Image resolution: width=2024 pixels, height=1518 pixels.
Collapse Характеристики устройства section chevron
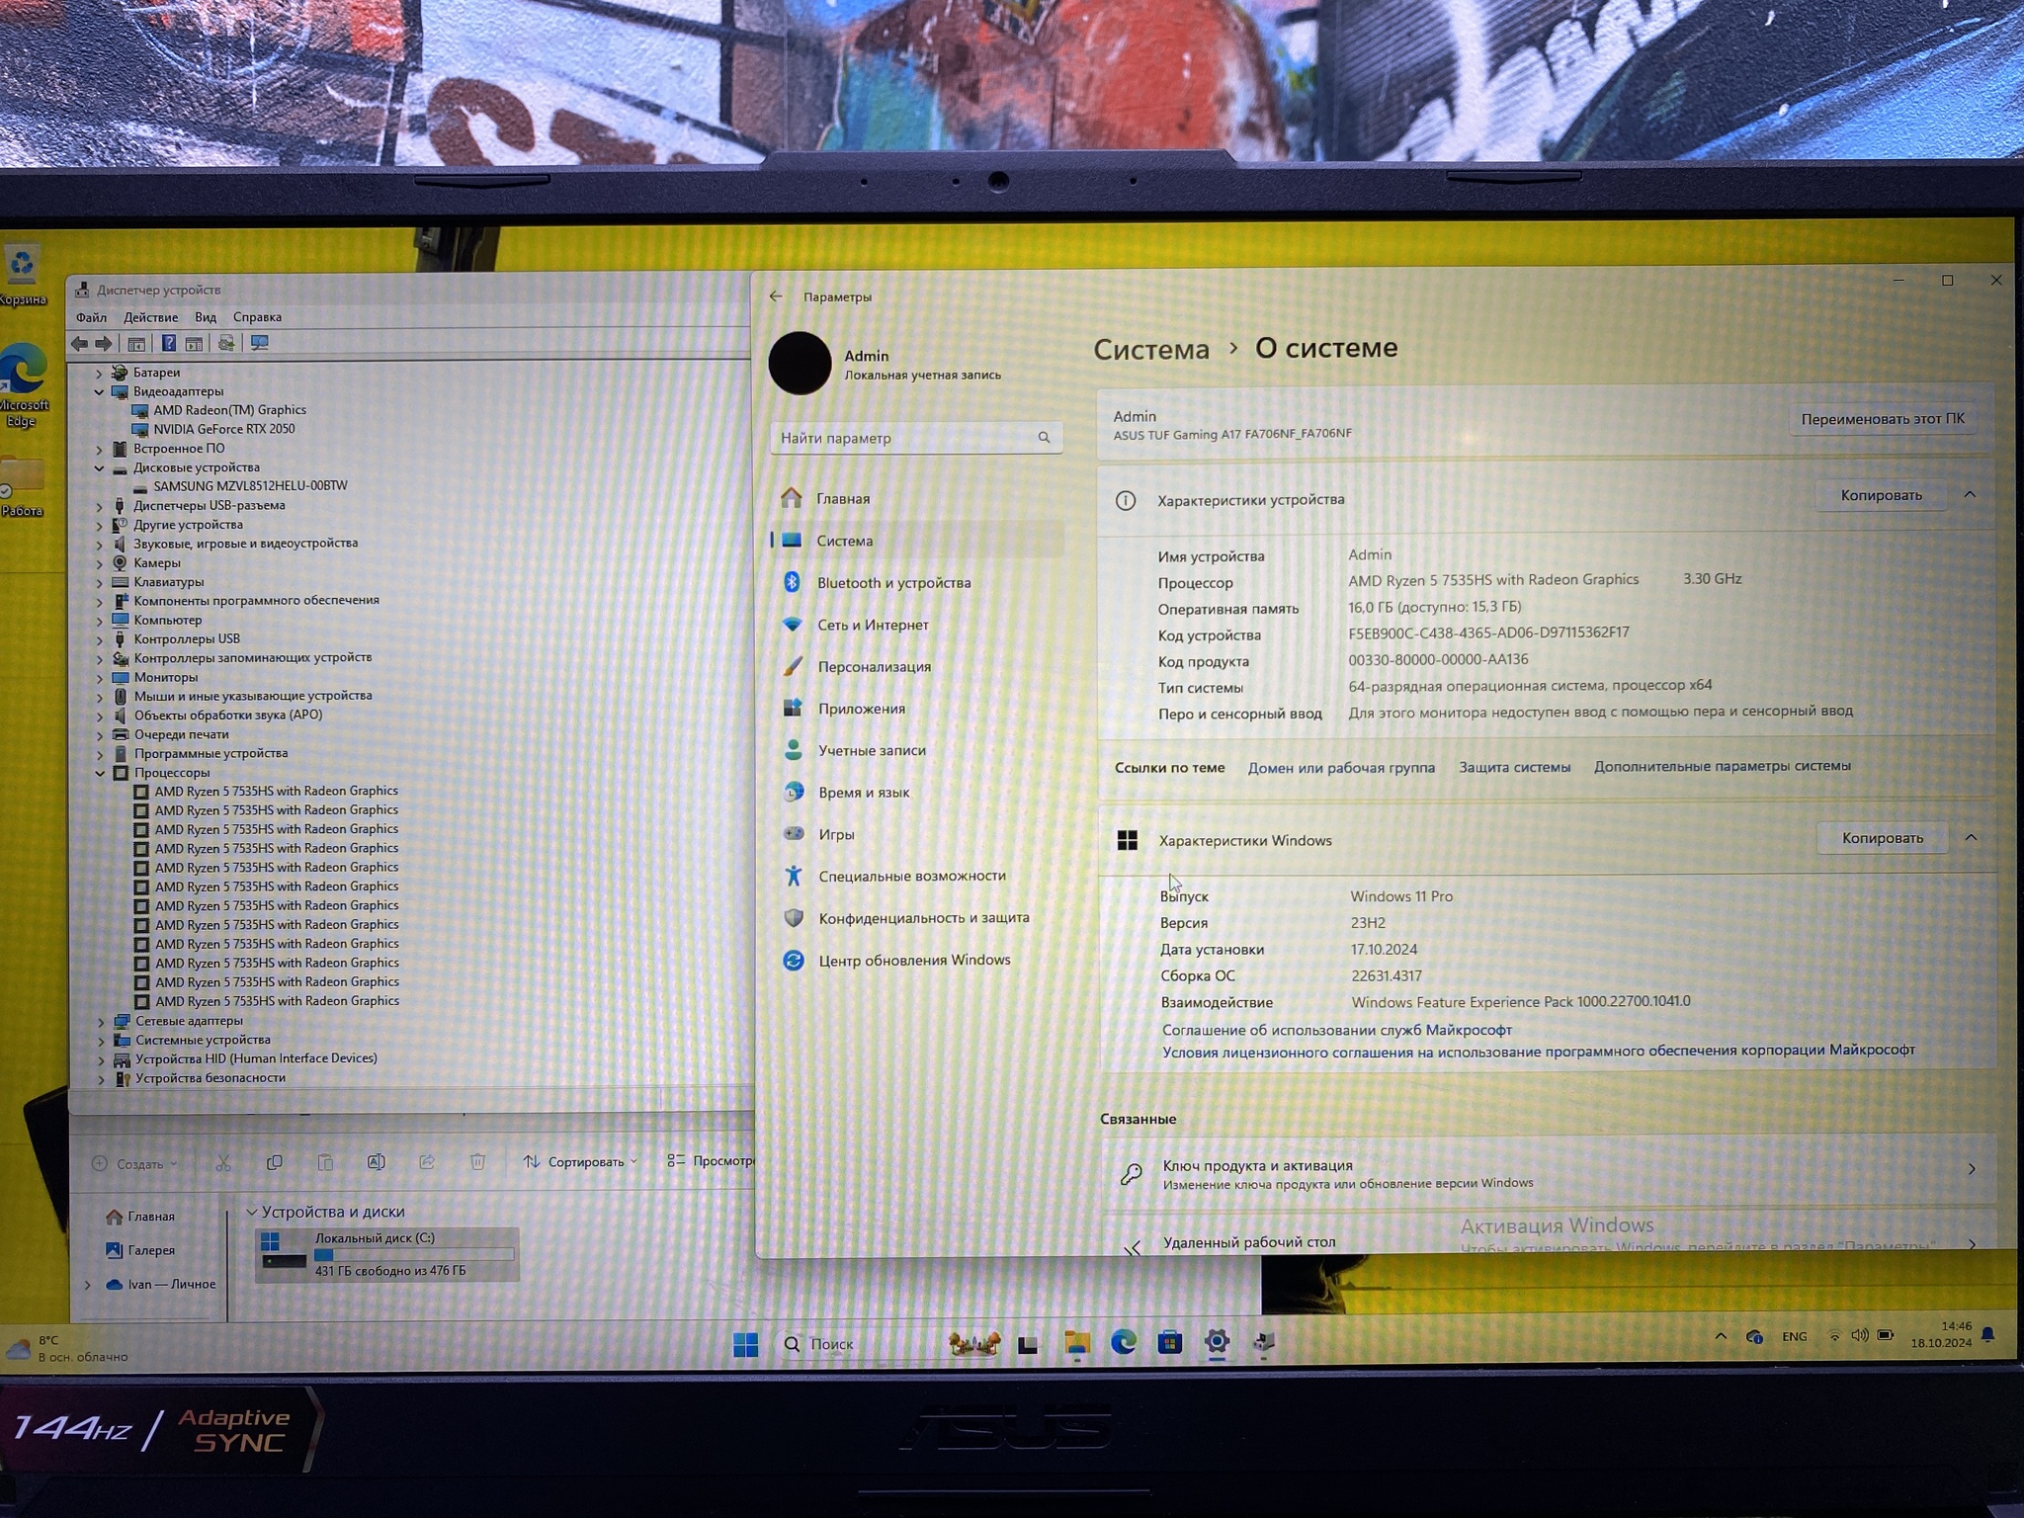pyautogui.click(x=1969, y=494)
